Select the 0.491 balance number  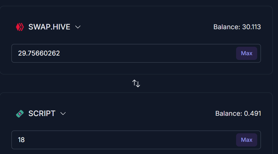(252, 114)
